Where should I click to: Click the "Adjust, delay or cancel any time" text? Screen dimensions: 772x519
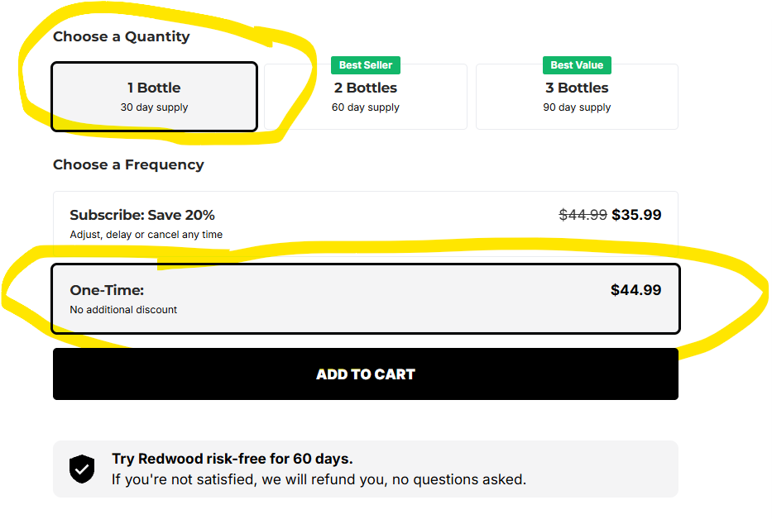146,235
